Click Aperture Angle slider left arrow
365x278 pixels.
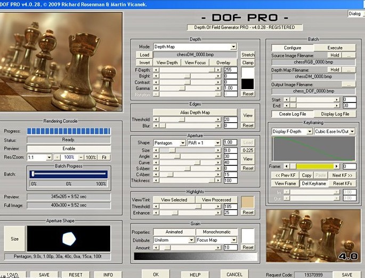[x=156, y=156]
